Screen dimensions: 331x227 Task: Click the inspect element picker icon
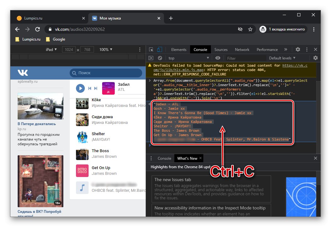pyautogui.click(x=151, y=49)
